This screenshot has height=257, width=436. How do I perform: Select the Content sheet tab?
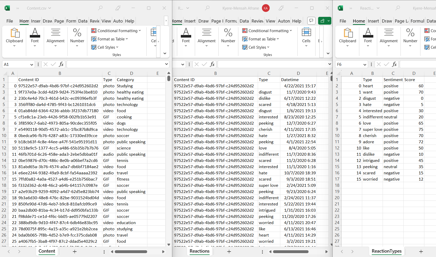[47, 251]
